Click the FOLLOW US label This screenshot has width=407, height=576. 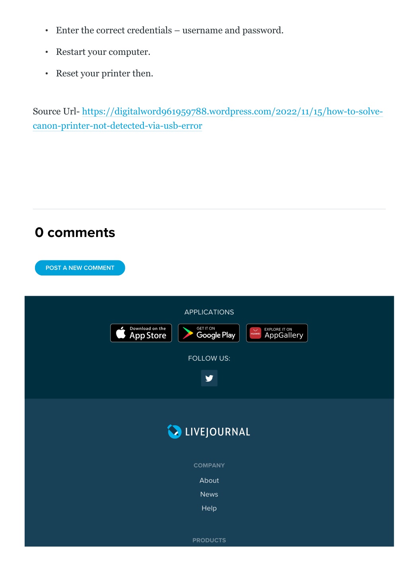[x=209, y=359]
